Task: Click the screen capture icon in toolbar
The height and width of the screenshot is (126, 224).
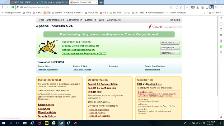Action: pyautogui.click(x=202, y=7)
